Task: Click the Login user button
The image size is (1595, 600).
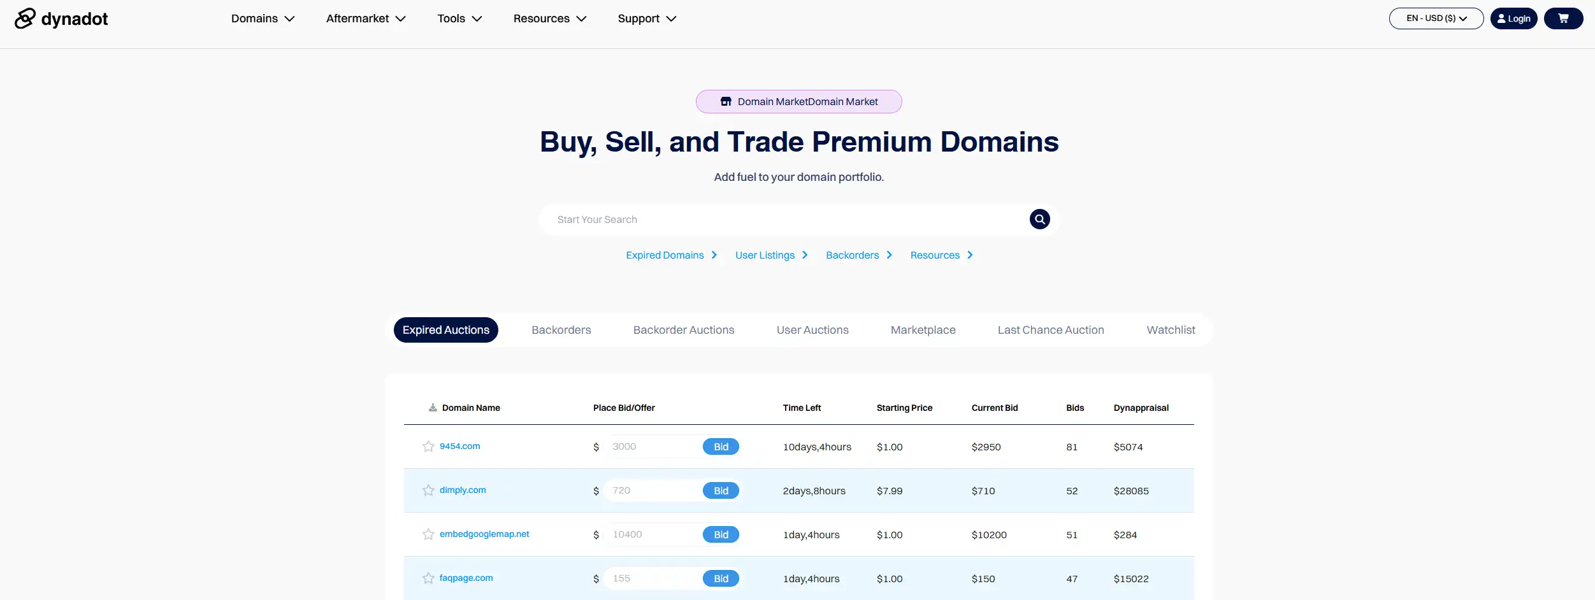Action: click(x=1513, y=18)
